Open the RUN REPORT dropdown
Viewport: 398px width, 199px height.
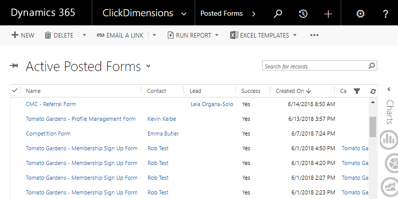(216, 35)
